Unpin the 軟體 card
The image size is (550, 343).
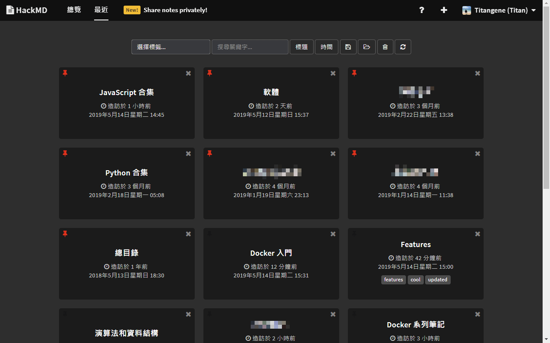click(x=210, y=73)
